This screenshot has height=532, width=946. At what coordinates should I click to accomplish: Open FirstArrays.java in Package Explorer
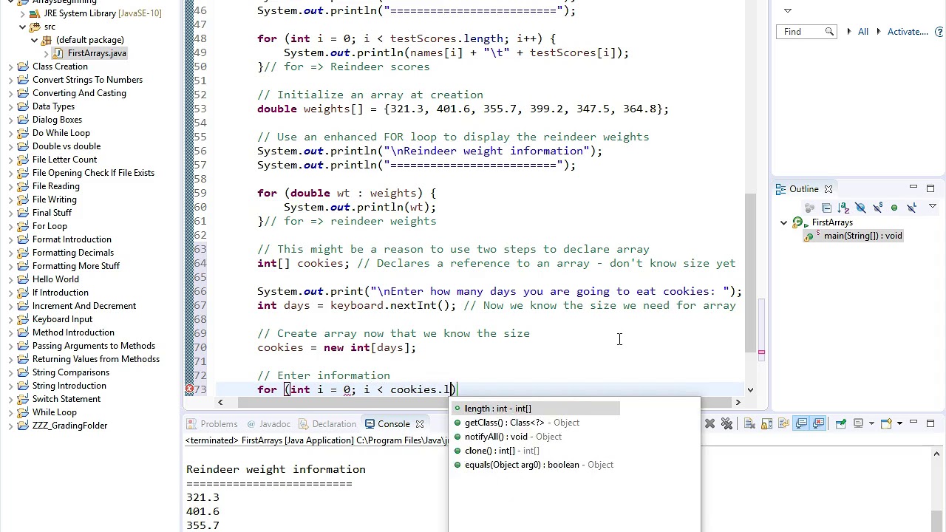pos(97,53)
